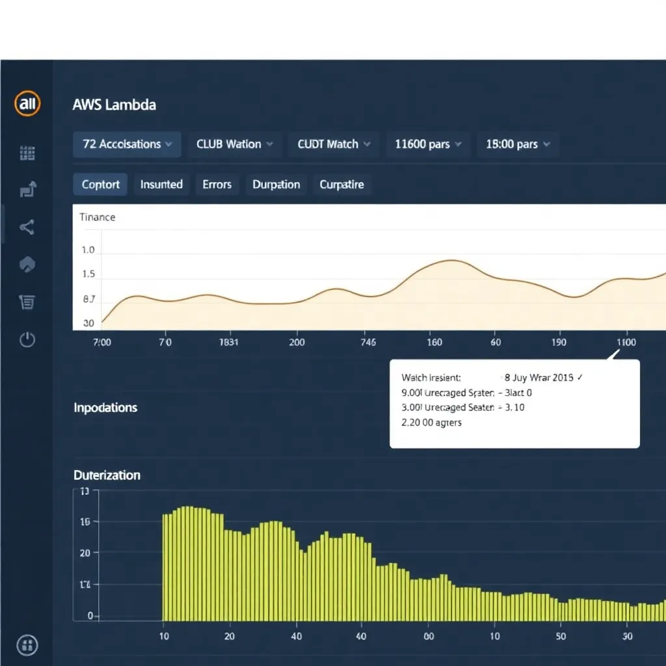This screenshot has height=666, width=666.
Task: Open the Curpatire tab
Action: pos(342,184)
